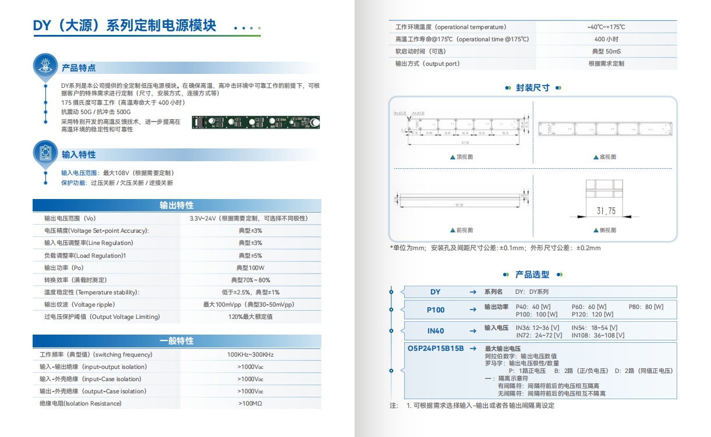Select the 输入电压范围 line
Viewport: 711px width, 437px height.
[118, 173]
